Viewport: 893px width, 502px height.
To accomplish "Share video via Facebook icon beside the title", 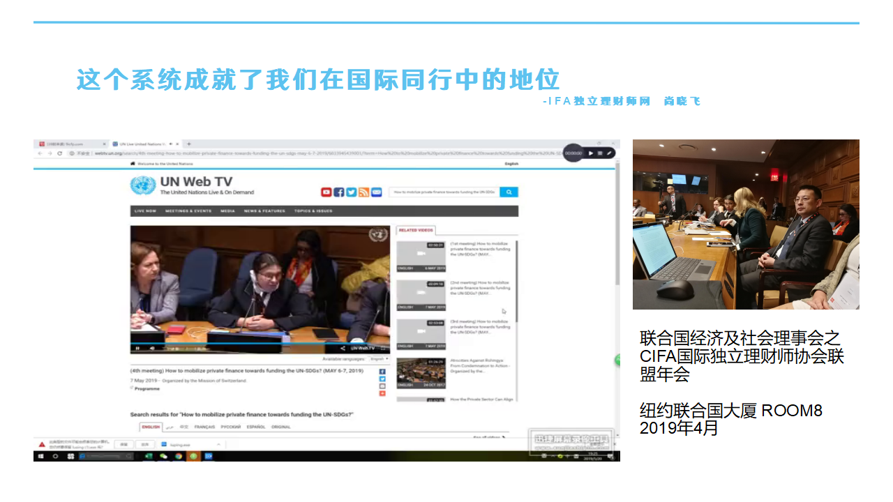I will tap(382, 372).
